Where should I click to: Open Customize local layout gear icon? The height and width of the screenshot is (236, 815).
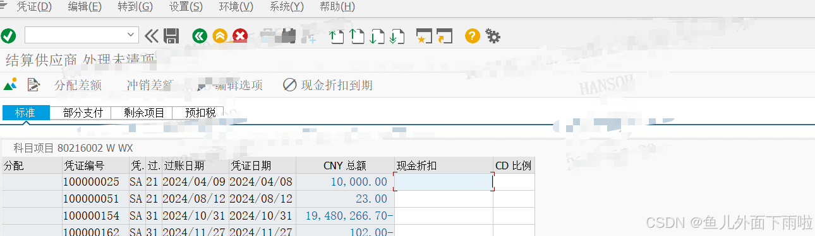point(493,37)
